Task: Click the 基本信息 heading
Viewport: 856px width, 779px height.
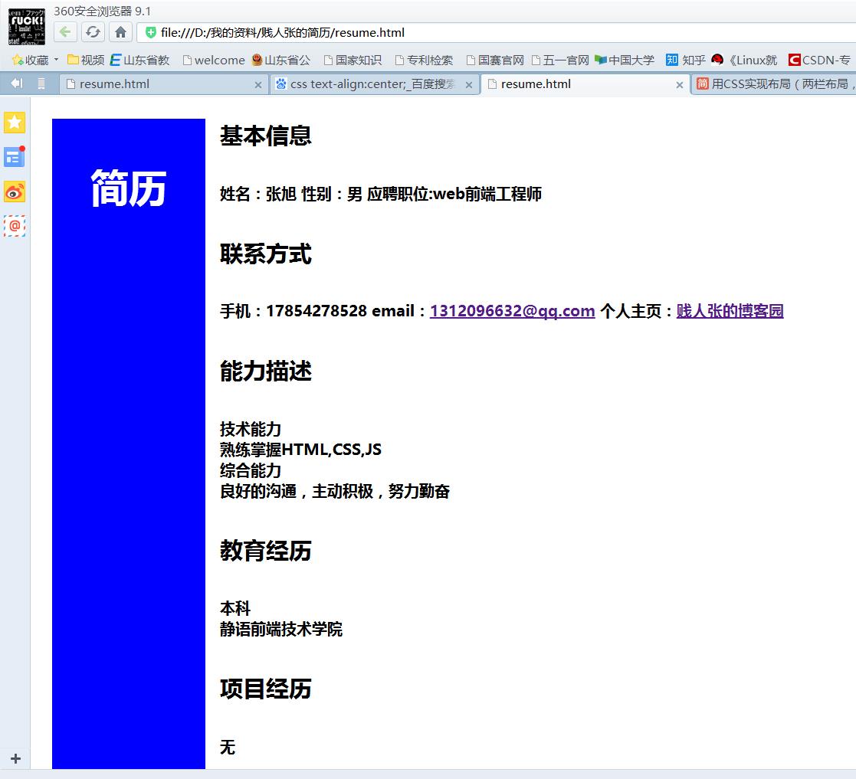Action: coord(266,136)
